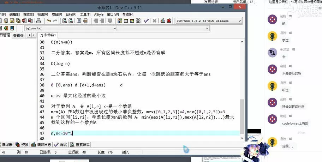Click the O(log n) text on line 34
Image resolution: width=322 pixels, height=162 pixels.
click(x=60, y=64)
